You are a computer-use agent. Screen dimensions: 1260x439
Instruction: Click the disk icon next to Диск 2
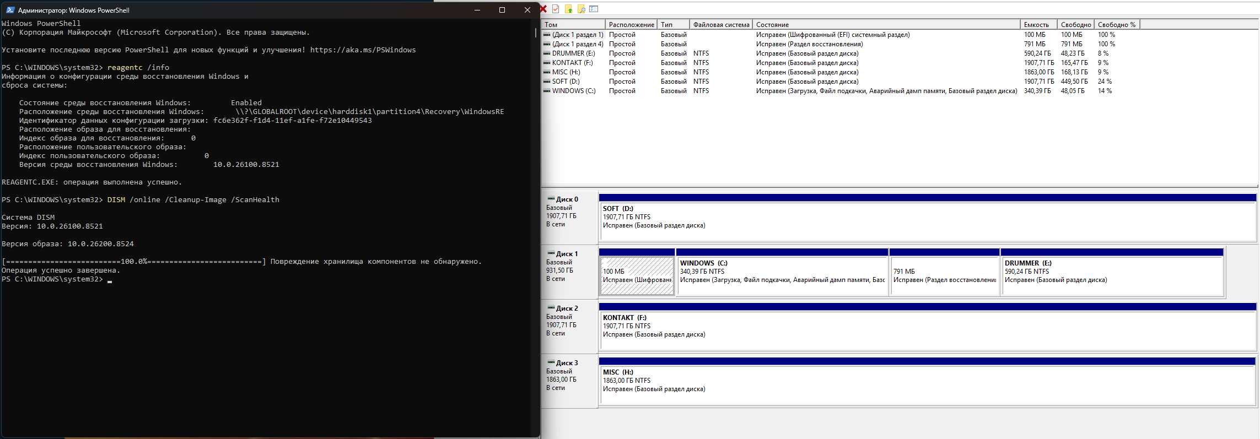[x=551, y=308]
